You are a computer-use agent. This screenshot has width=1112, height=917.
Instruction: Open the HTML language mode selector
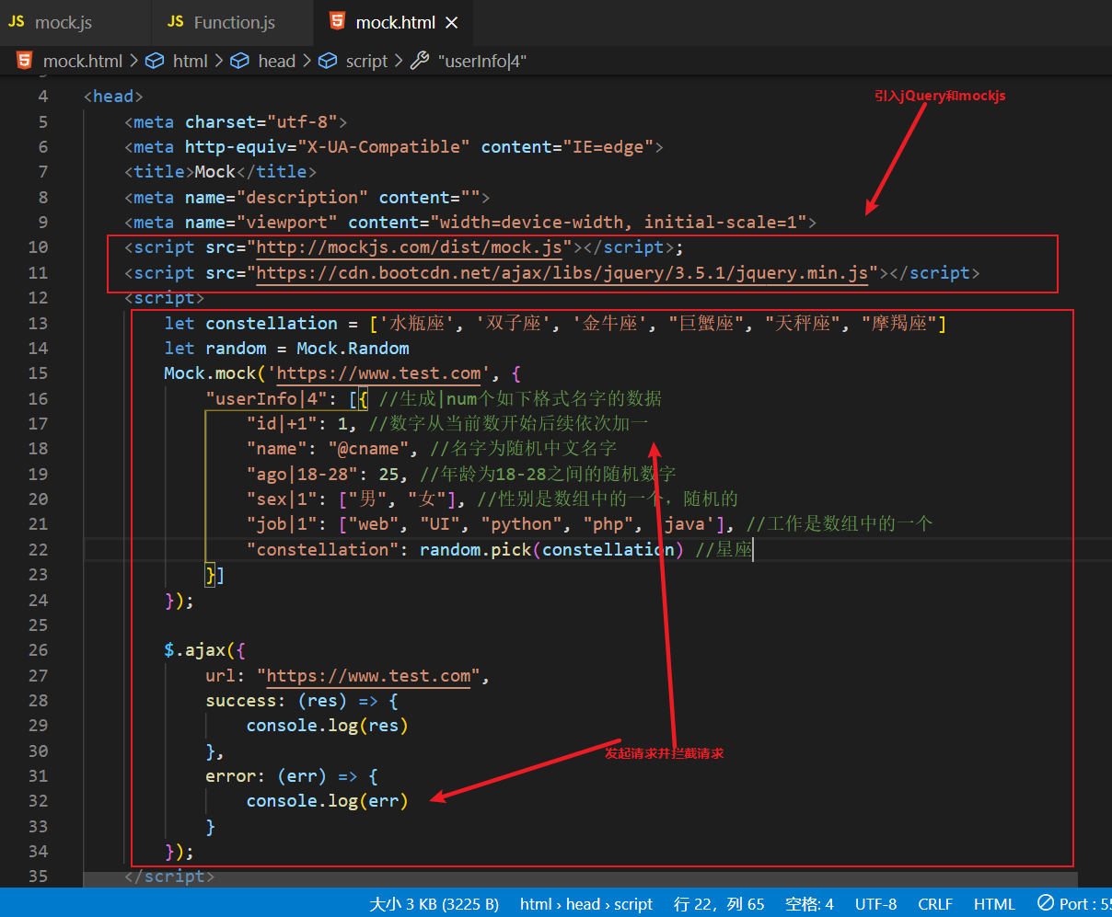(994, 904)
